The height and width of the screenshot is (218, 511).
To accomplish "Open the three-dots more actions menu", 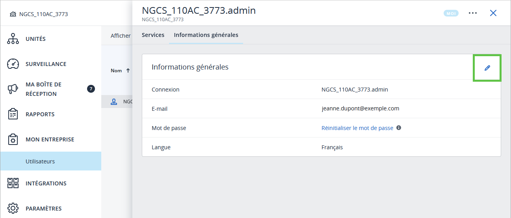I will click(473, 13).
